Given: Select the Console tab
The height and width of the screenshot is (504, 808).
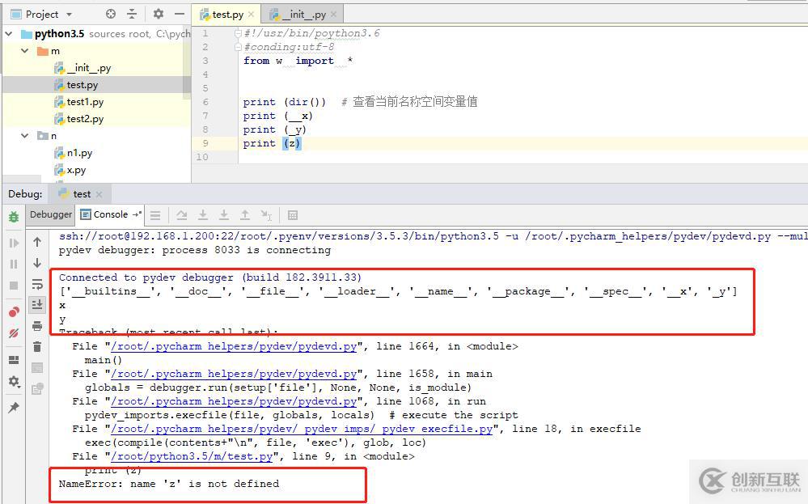Looking at the screenshot, I should (x=110, y=214).
